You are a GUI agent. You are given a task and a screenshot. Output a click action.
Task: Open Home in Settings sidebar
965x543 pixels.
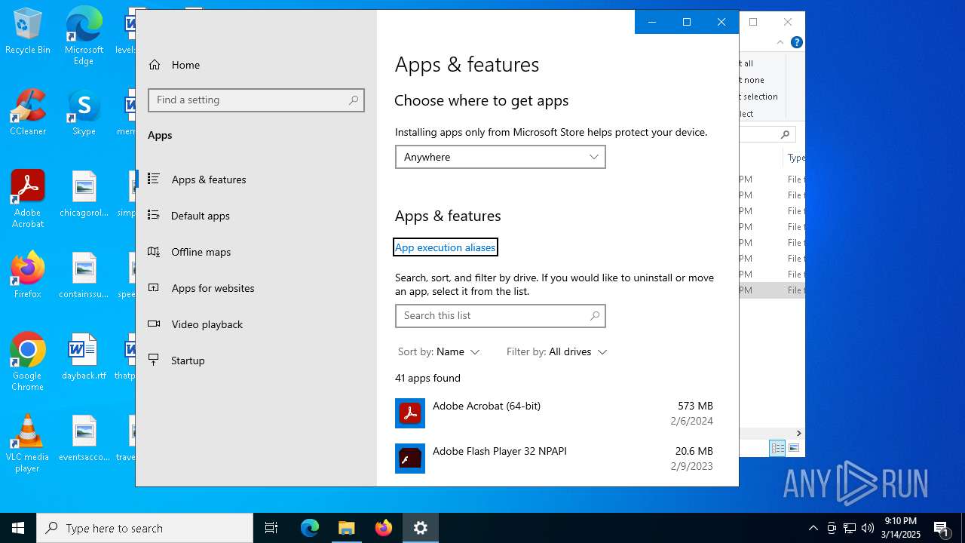coord(256,65)
